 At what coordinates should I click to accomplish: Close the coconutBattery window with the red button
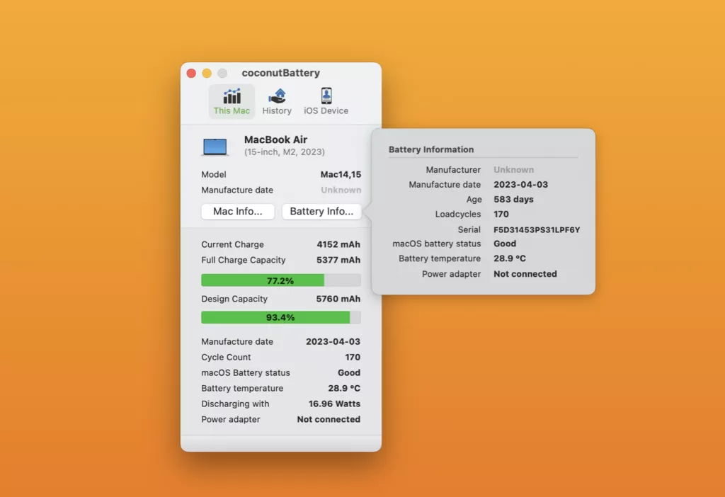pyautogui.click(x=191, y=73)
